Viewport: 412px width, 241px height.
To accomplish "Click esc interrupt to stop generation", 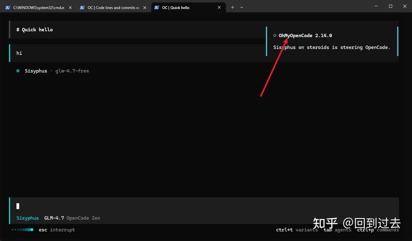I will pos(57,230).
